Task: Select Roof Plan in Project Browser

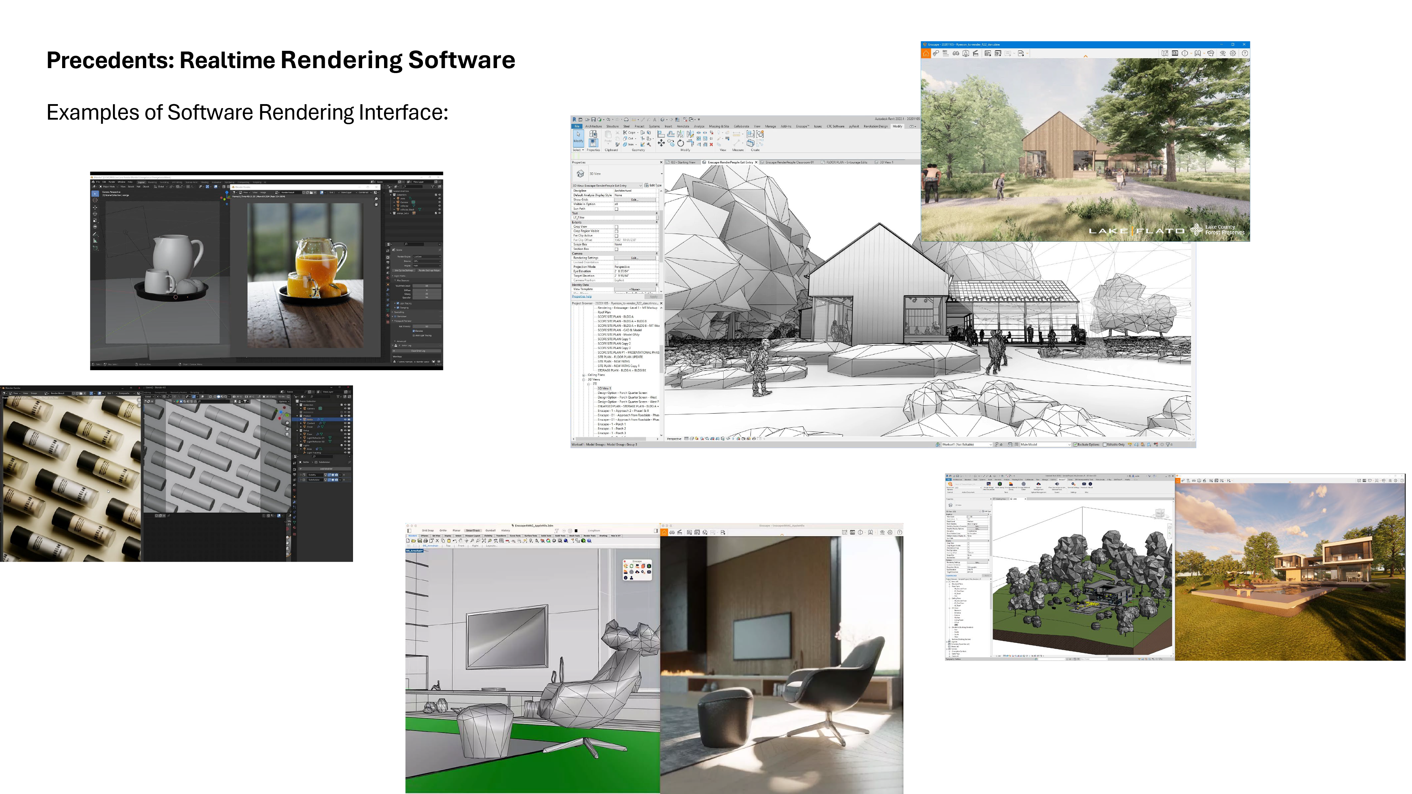Action: tap(604, 312)
